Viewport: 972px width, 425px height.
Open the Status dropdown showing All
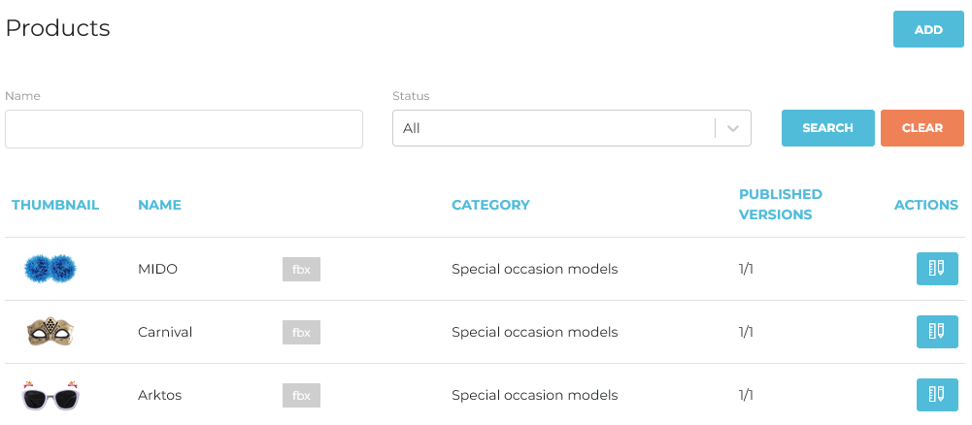click(553, 128)
